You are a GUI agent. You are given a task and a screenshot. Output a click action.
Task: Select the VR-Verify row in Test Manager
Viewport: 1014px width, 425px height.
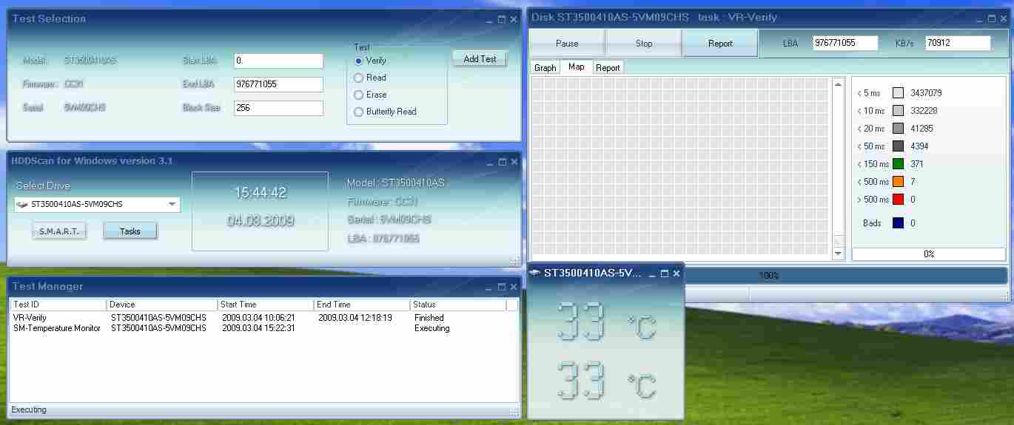(263, 318)
